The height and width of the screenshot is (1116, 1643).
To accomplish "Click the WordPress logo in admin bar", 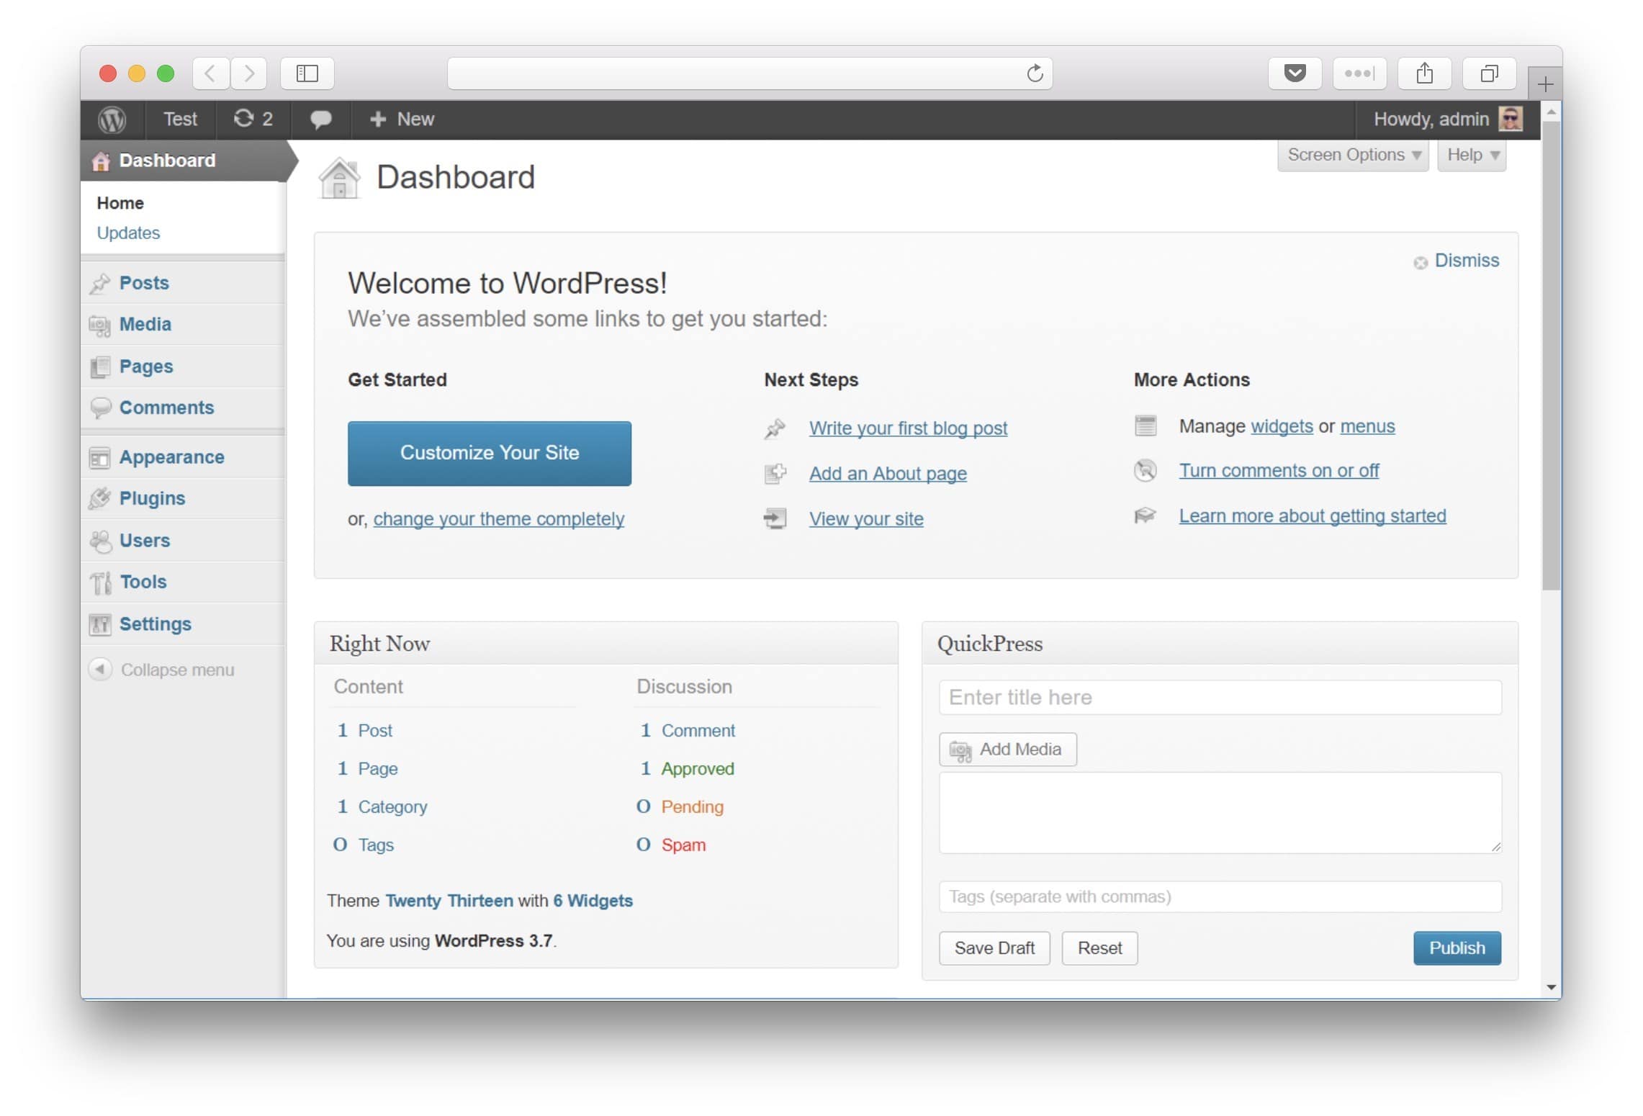I will point(112,120).
